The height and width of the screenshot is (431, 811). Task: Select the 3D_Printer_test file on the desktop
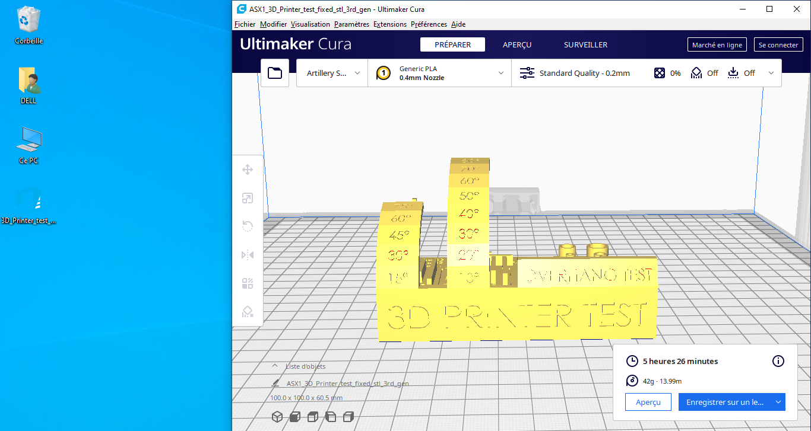tap(29, 206)
